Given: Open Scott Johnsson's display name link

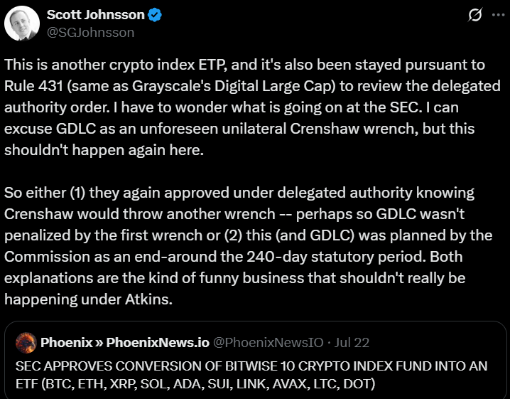Looking at the screenshot, I should pos(96,15).
